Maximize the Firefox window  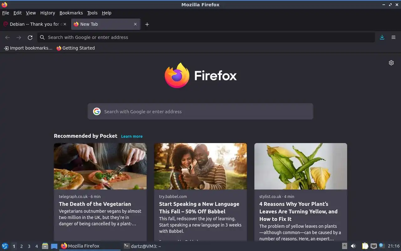point(390,5)
